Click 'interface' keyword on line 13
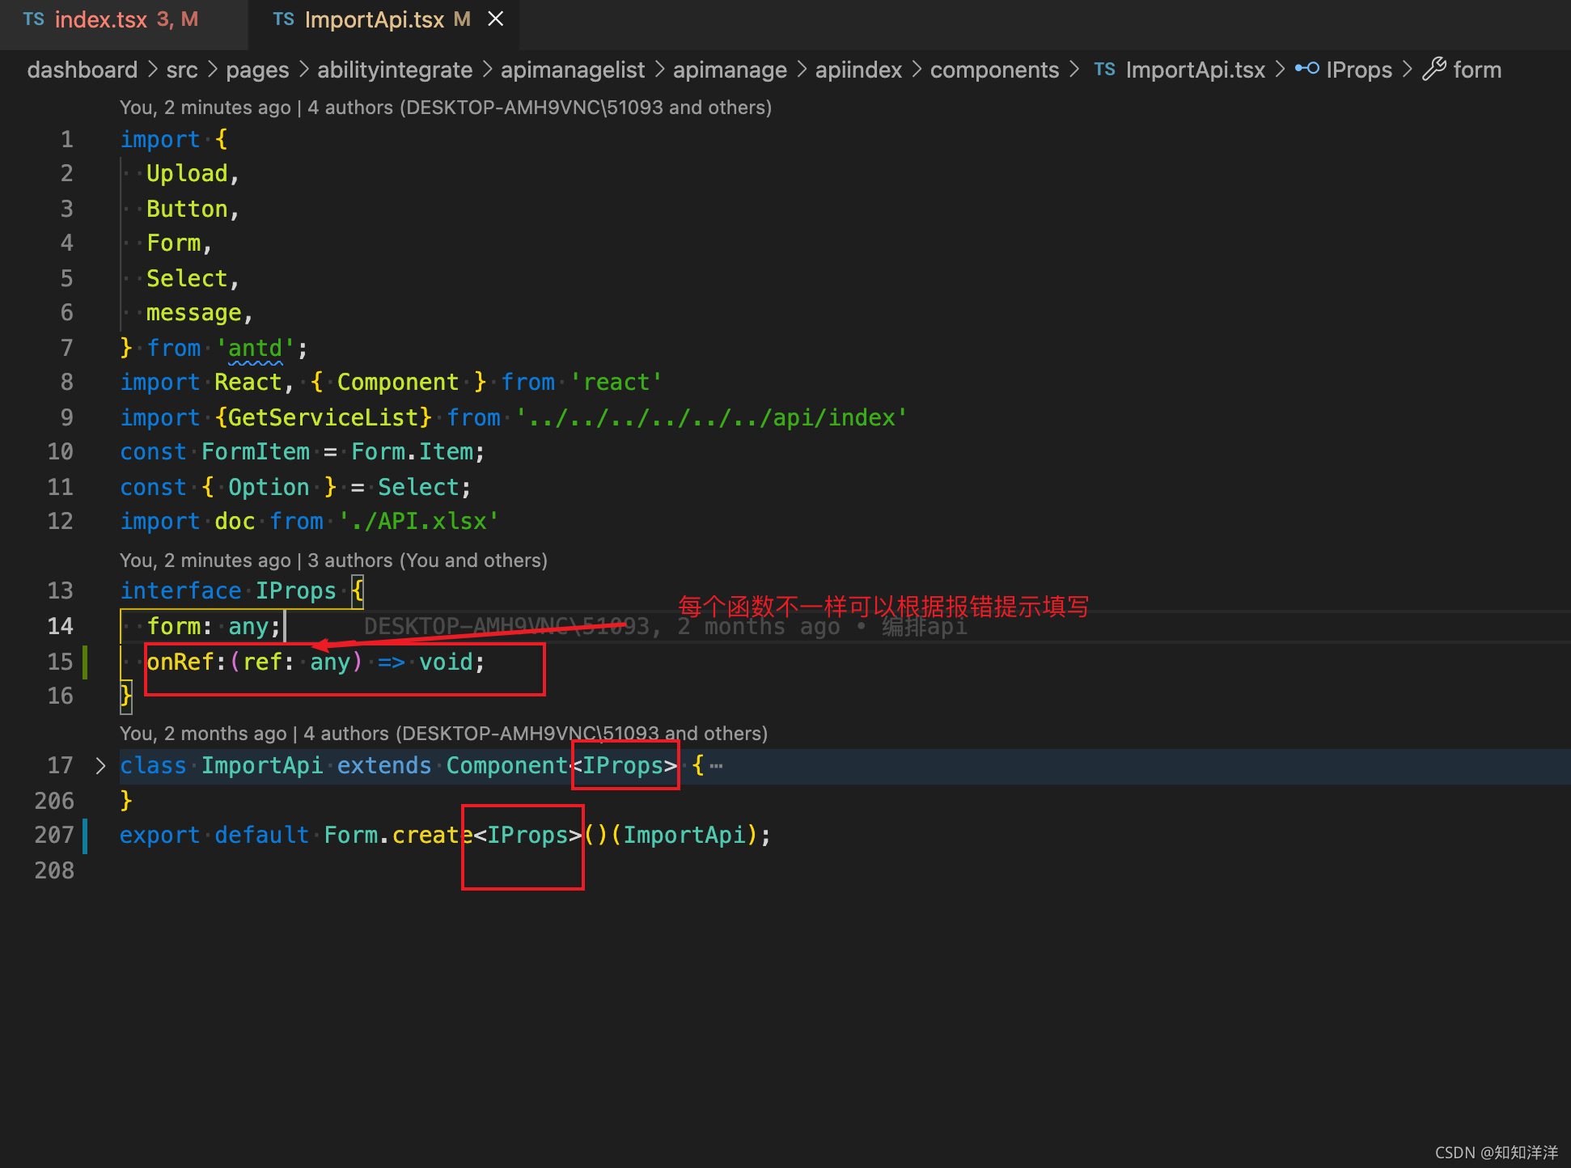1571x1168 pixels. point(180,591)
